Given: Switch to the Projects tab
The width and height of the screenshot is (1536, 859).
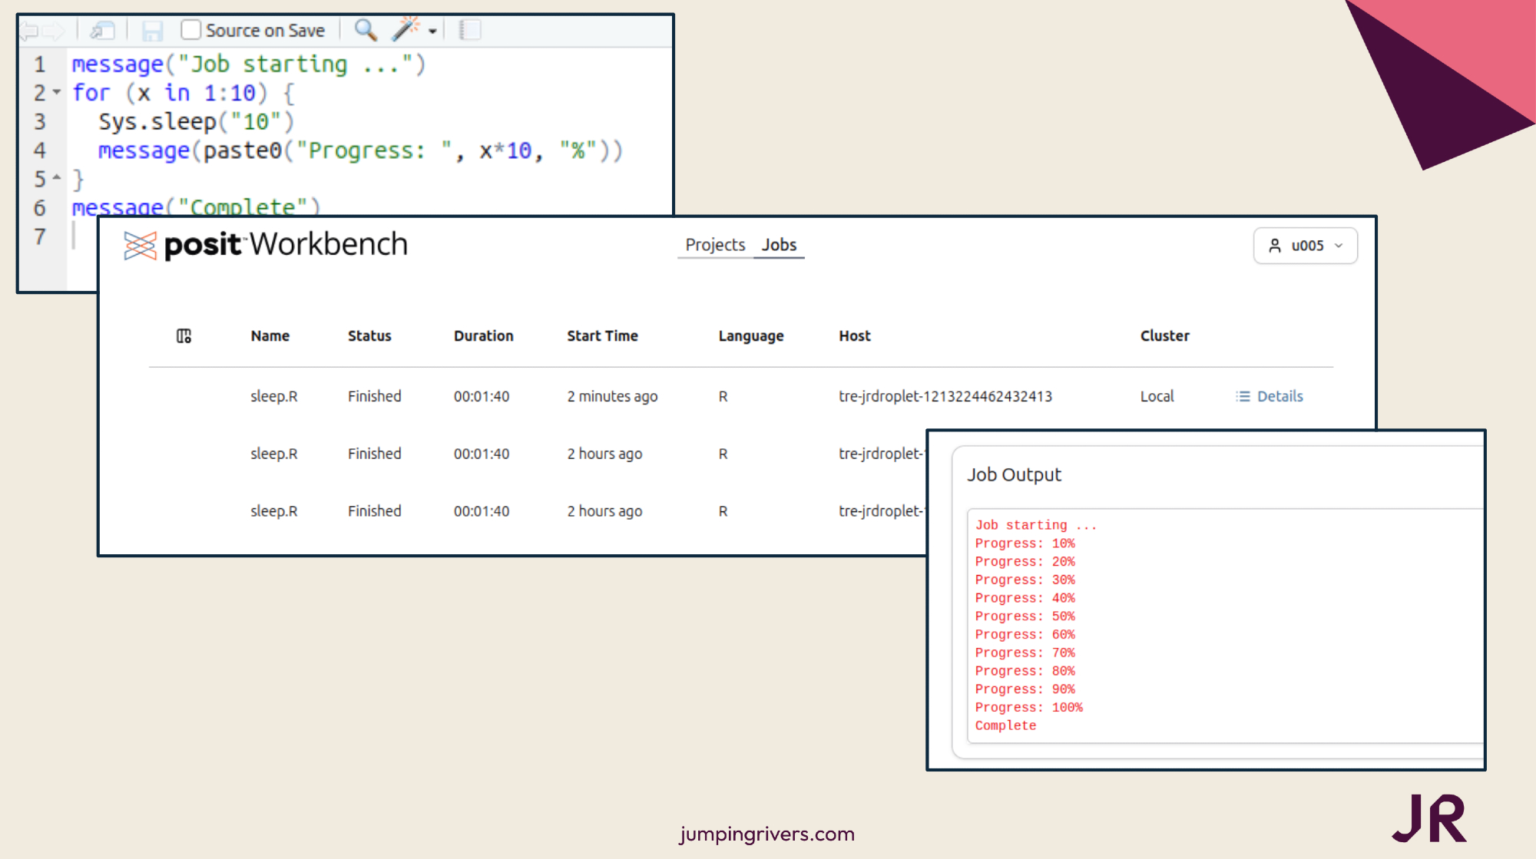Looking at the screenshot, I should [715, 245].
